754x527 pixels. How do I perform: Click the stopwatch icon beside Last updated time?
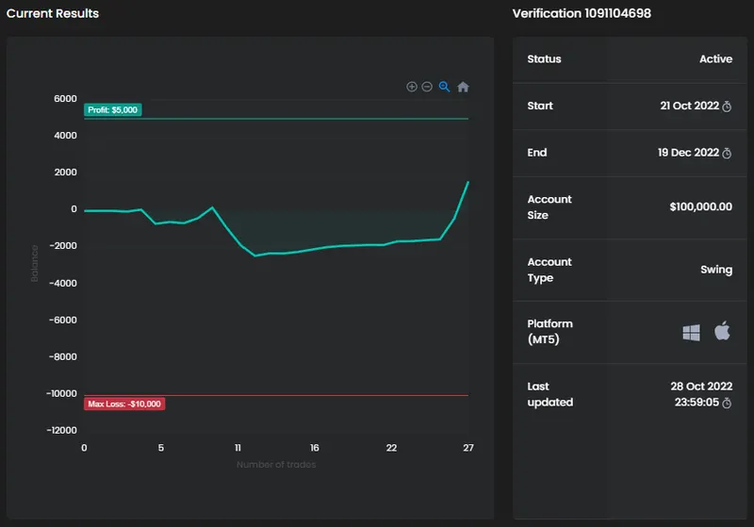[727, 403]
